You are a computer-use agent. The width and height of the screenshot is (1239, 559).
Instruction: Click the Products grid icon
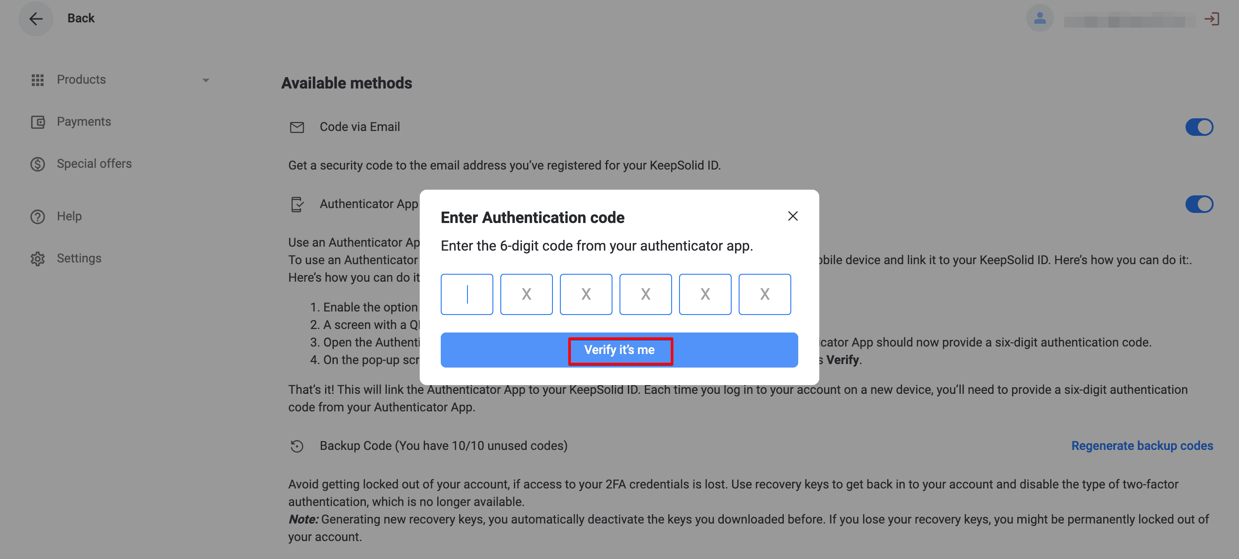tap(38, 80)
